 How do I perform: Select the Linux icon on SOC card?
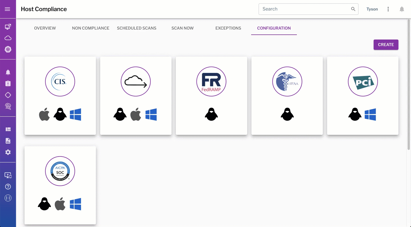click(x=45, y=204)
